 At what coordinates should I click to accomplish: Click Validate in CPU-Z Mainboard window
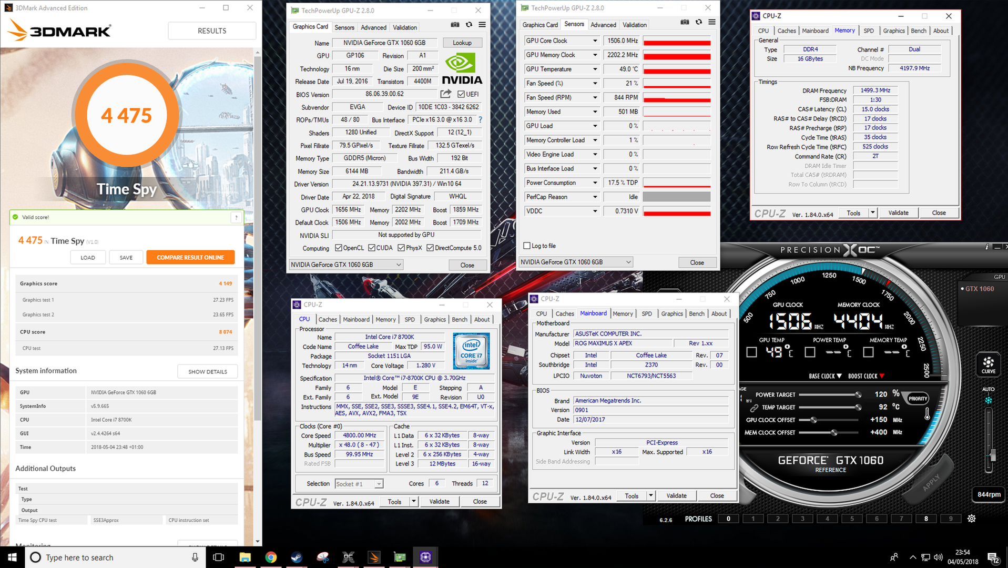tap(676, 496)
